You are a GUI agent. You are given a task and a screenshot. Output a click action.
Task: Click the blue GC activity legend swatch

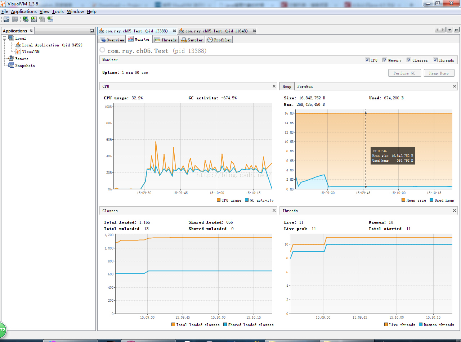coord(247,200)
